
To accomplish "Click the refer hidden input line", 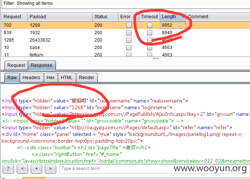I will point(117,128).
